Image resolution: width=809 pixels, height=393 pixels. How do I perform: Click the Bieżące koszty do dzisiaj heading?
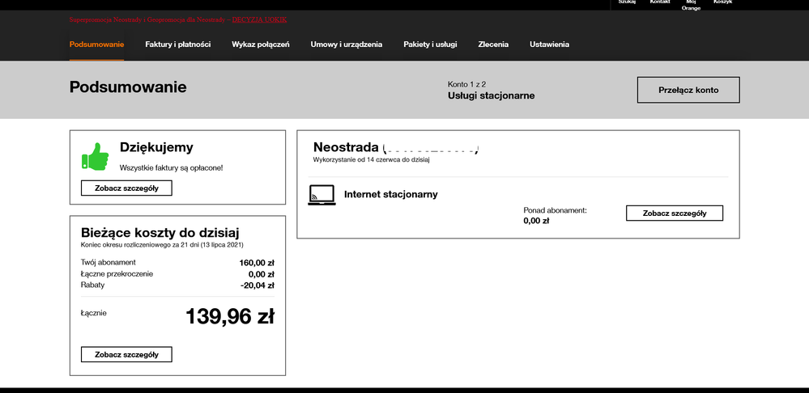coord(160,232)
